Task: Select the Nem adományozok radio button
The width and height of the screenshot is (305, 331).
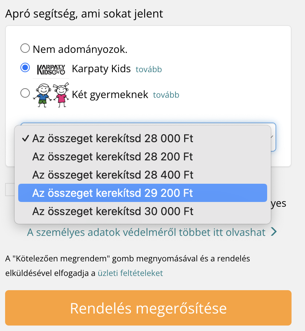Action: click(25, 47)
